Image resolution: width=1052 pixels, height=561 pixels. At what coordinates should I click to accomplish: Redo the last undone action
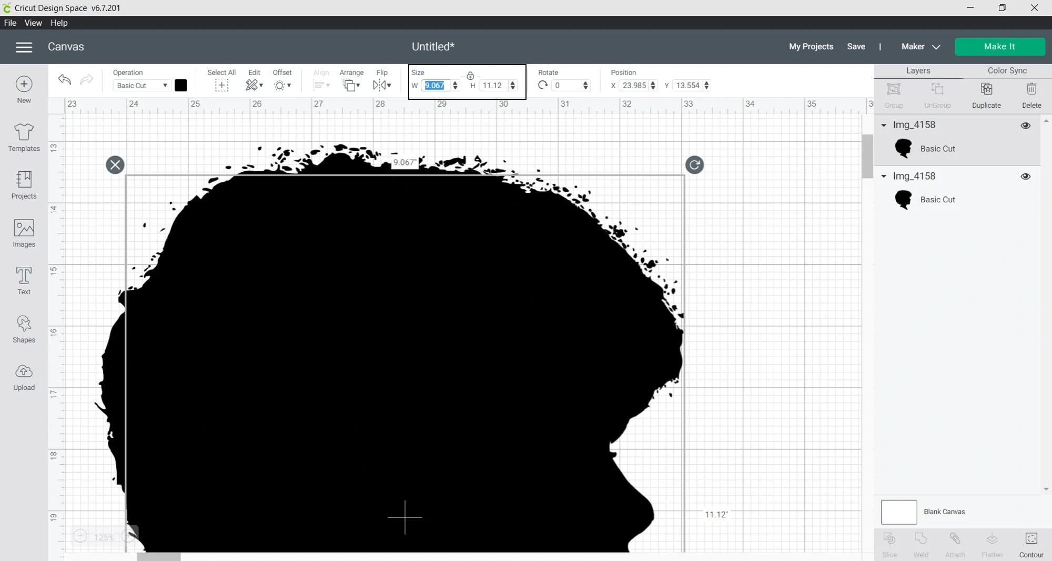click(86, 79)
